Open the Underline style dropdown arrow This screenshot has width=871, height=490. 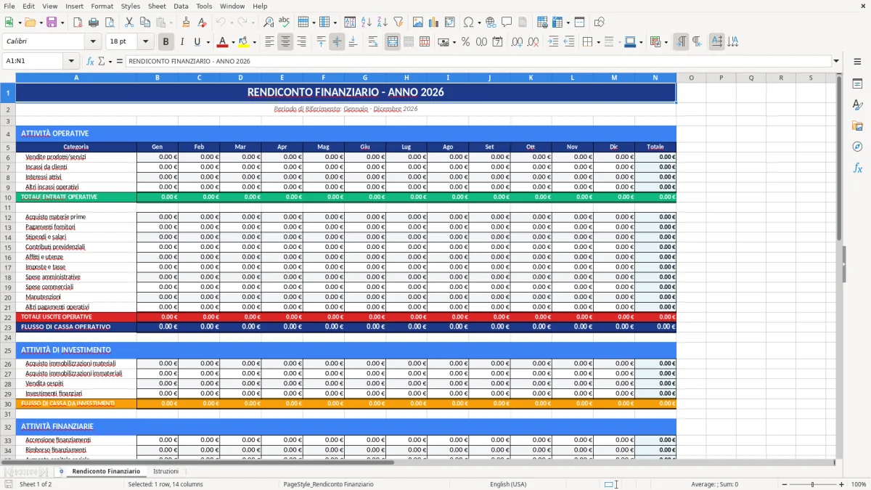coord(208,42)
